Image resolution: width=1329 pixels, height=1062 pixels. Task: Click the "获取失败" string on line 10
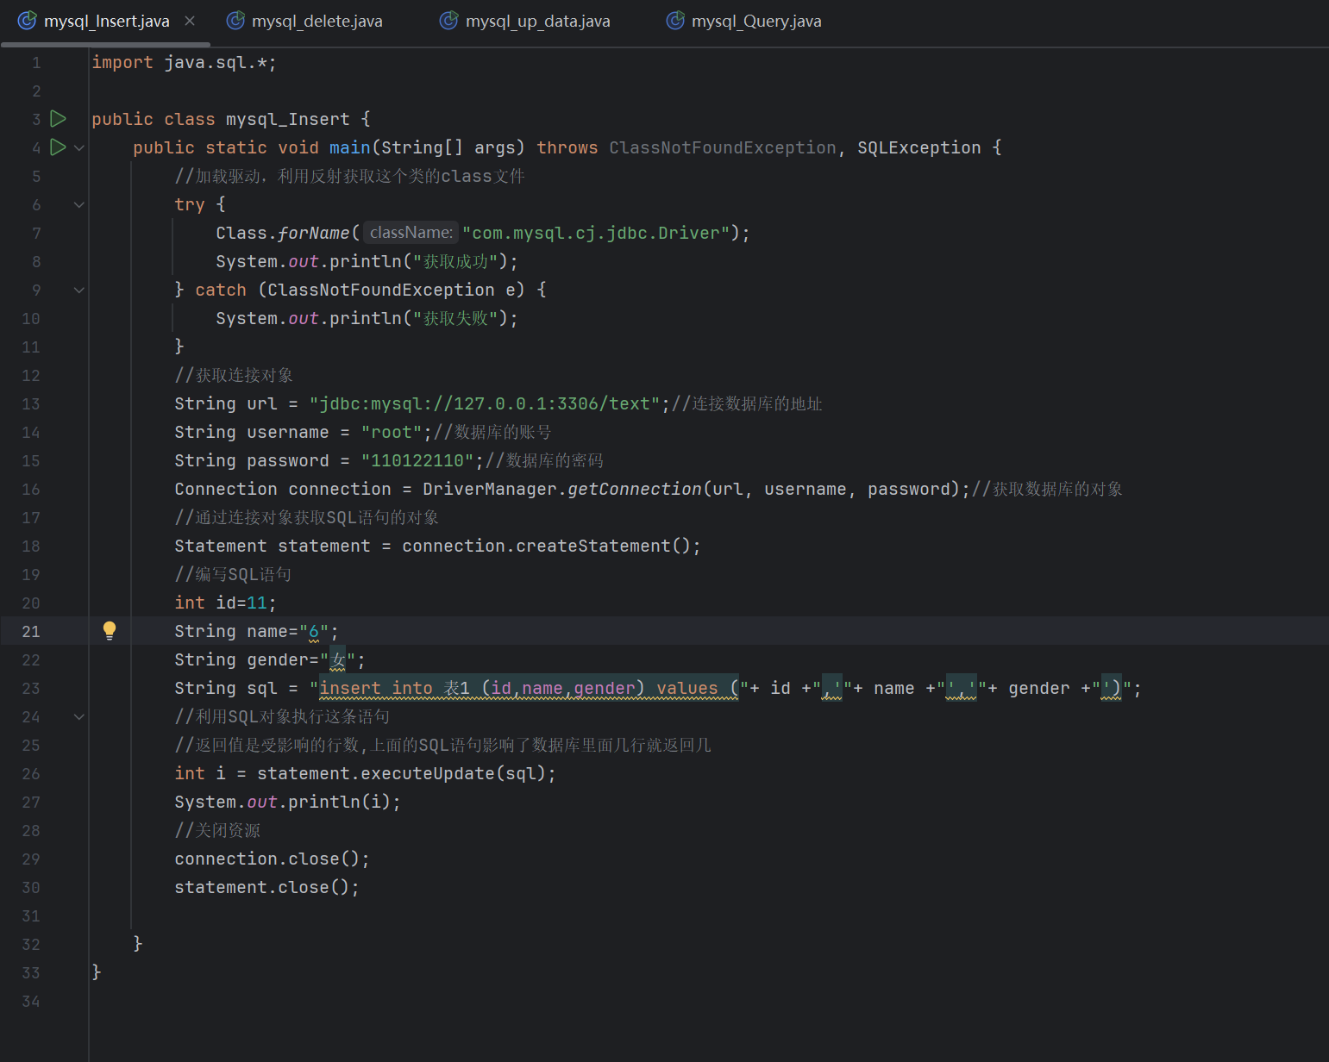pyautogui.click(x=455, y=319)
